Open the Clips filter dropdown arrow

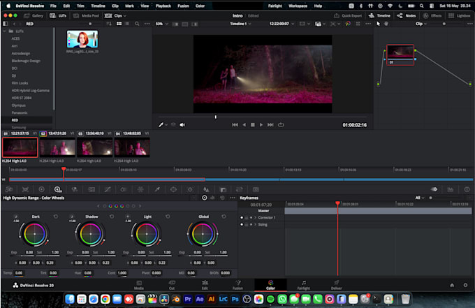[x=125, y=16]
